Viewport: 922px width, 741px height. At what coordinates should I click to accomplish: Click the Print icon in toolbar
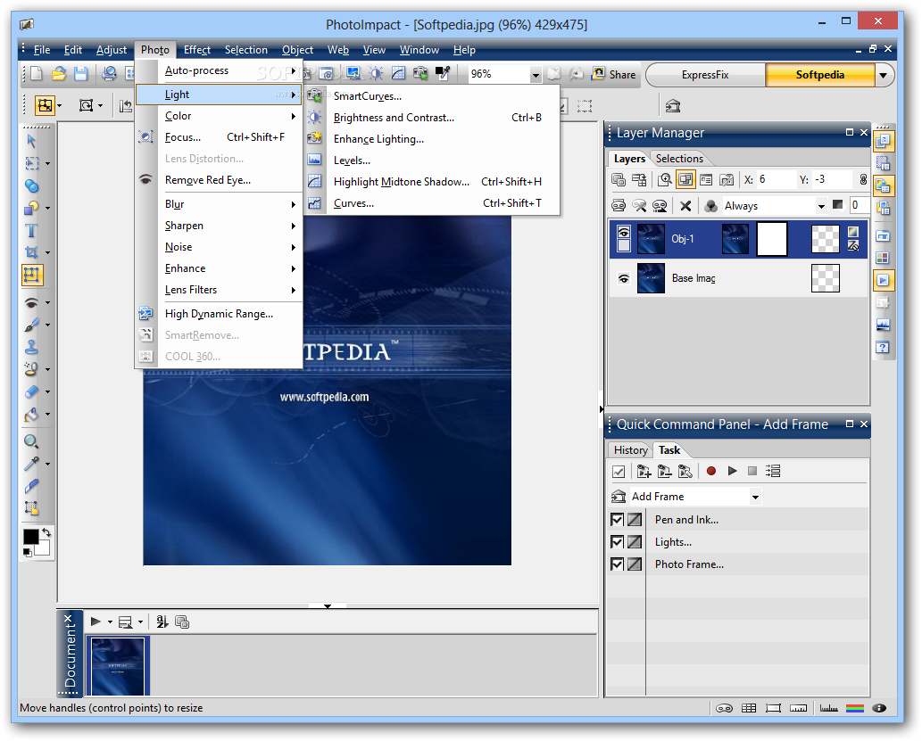(x=109, y=73)
